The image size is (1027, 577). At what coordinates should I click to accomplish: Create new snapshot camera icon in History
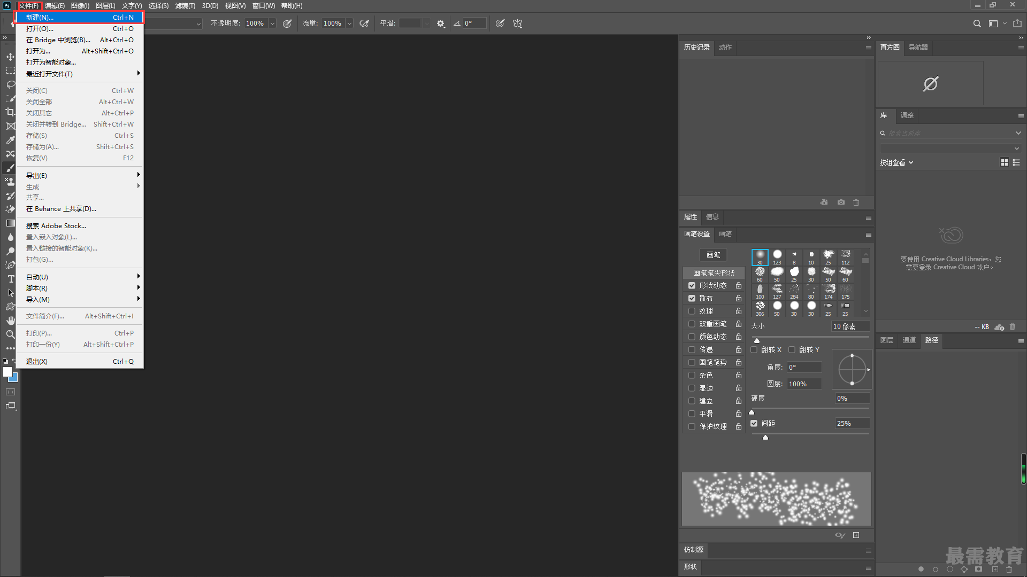click(841, 202)
